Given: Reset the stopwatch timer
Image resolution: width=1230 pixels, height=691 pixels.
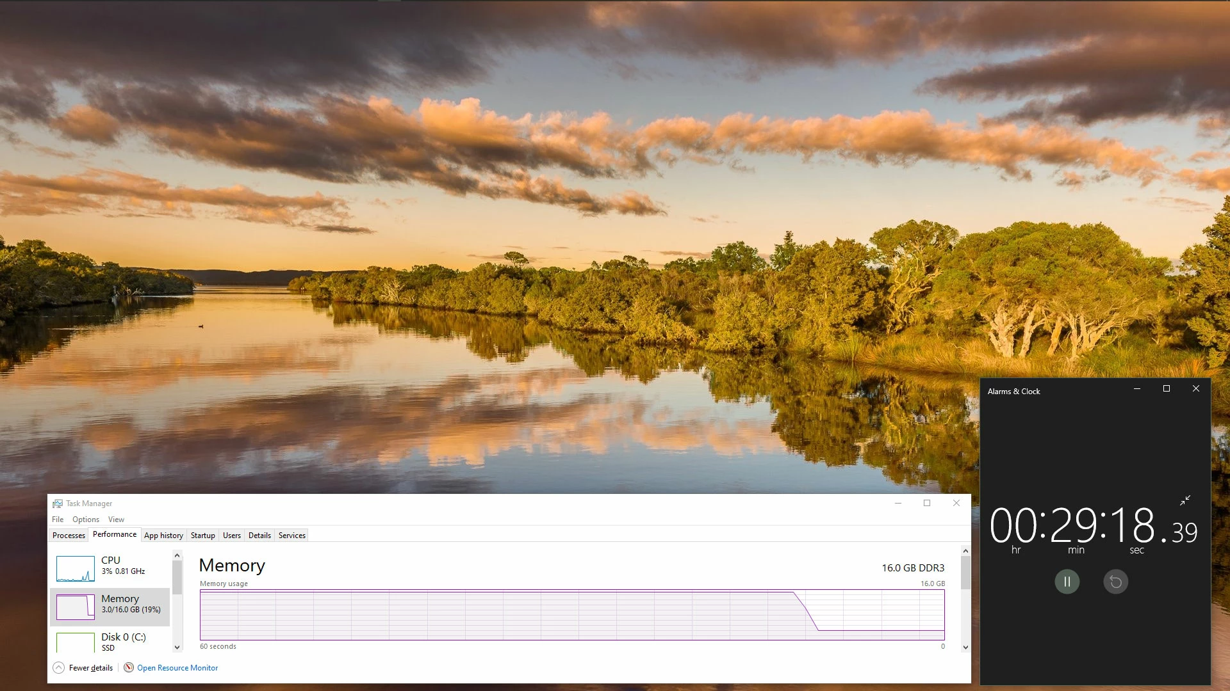Looking at the screenshot, I should click(1115, 582).
